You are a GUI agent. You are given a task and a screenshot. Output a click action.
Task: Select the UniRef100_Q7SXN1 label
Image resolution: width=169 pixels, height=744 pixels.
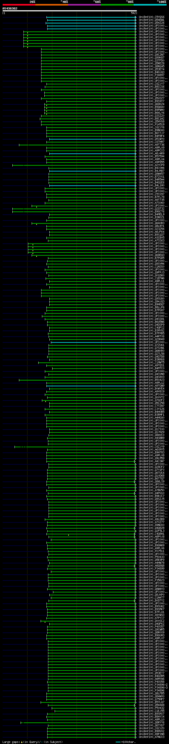[151, 348]
